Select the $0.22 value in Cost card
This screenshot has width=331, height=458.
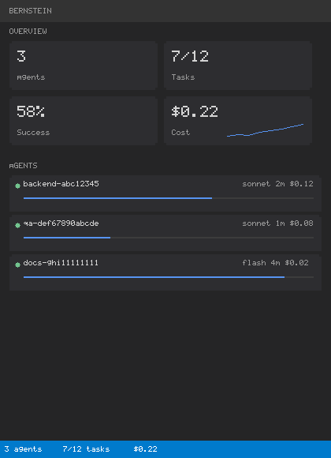[195, 111]
